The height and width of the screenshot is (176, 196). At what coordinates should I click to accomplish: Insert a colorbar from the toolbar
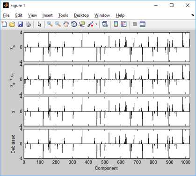116,24
